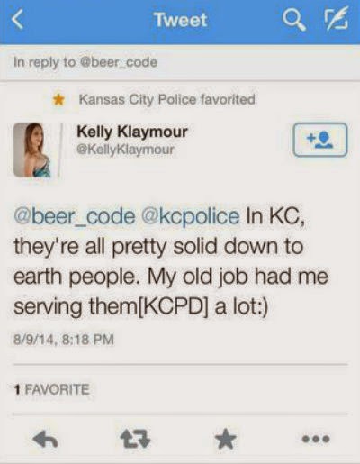Retweet using the double-arrow icon
The height and width of the screenshot is (464, 360).
point(135,439)
